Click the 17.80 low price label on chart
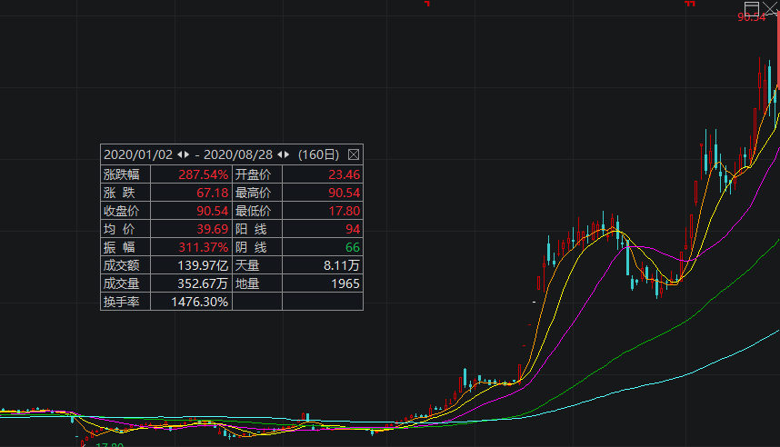The width and height of the screenshot is (780, 447). tap(110, 444)
